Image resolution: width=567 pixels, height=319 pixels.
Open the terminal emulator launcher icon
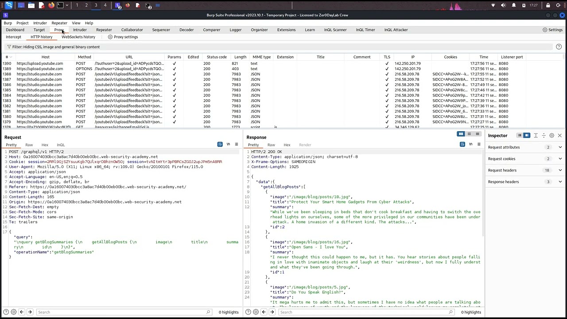[60, 5]
